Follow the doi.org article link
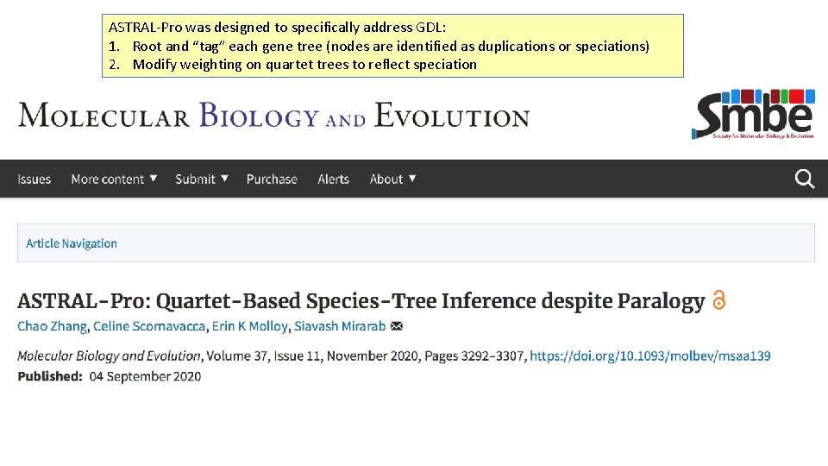 649,356
